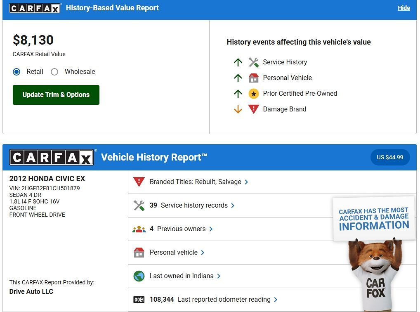The image size is (420, 312).
Task: Click the US $44.99 price button
Action: [390, 157]
